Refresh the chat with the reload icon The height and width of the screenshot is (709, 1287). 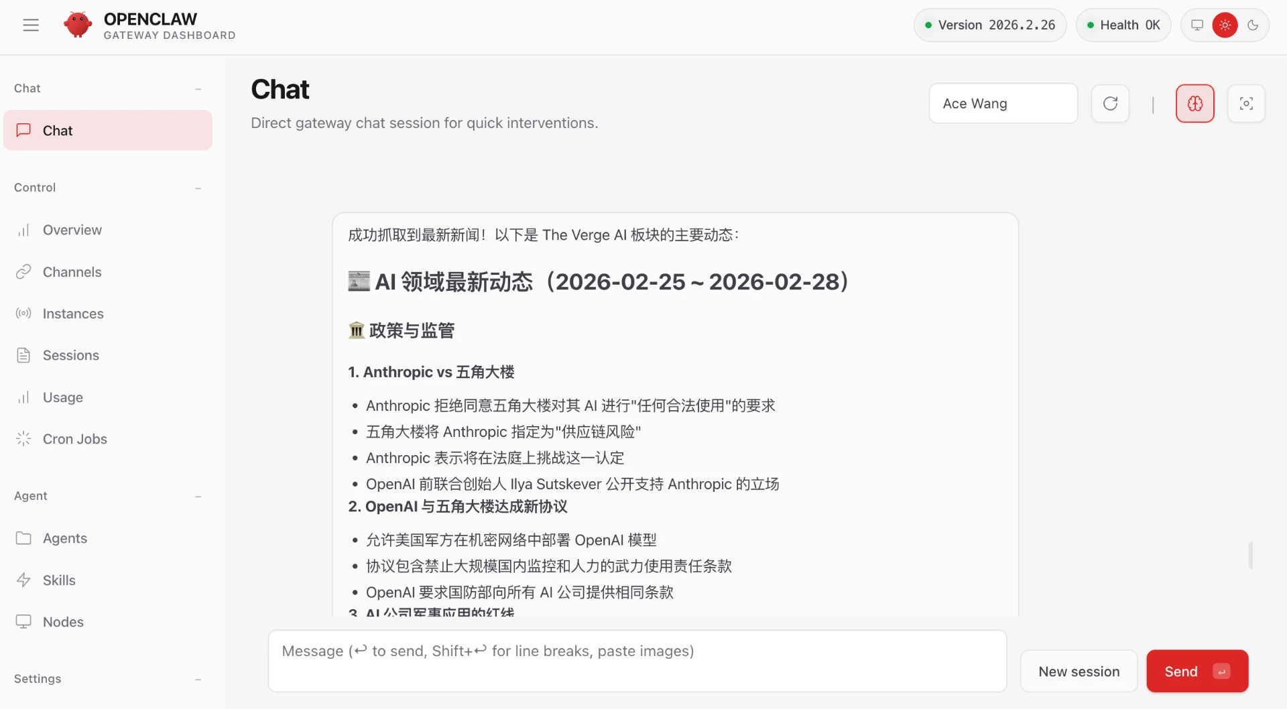(1110, 104)
